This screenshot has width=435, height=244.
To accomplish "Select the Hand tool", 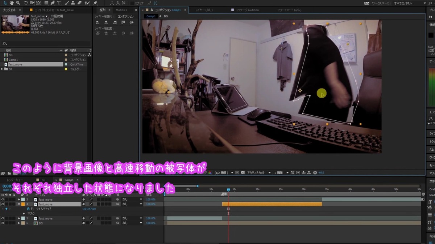I will tap(11, 3).
